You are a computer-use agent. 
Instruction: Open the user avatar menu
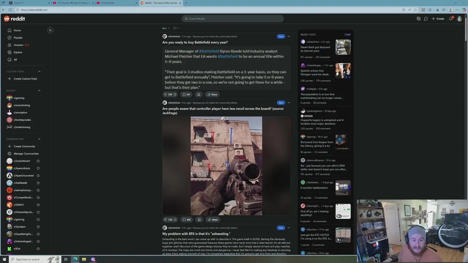[x=460, y=19]
